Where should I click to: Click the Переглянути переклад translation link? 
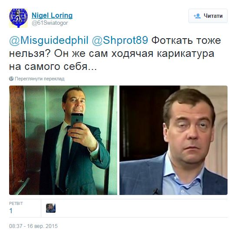tap(40, 79)
